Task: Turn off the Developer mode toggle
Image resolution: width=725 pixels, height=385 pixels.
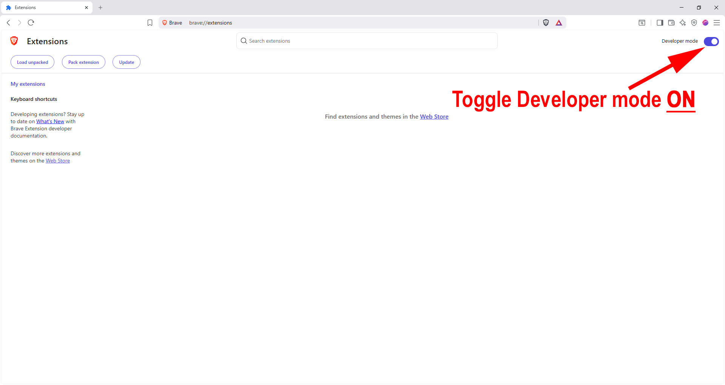Action: pyautogui.click(x=711, y=41)
